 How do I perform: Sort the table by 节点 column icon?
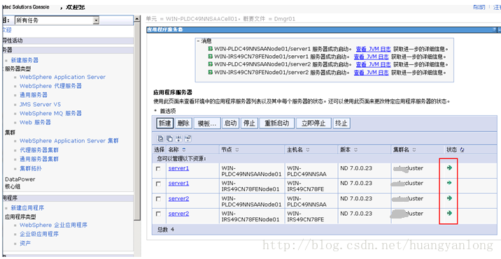(237, 149)
